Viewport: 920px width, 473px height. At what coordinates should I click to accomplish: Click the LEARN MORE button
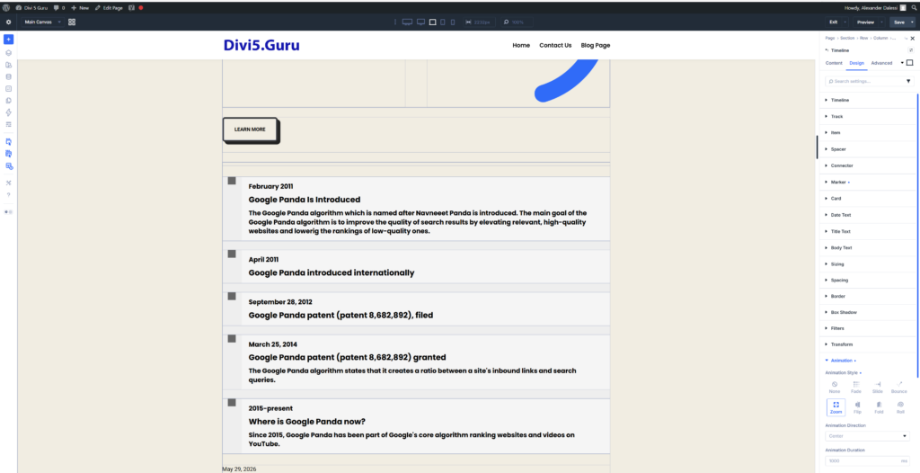pos(250,129)
